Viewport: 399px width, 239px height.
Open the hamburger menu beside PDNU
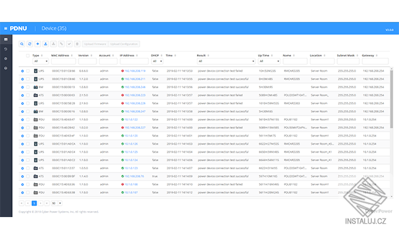[5, 29]
